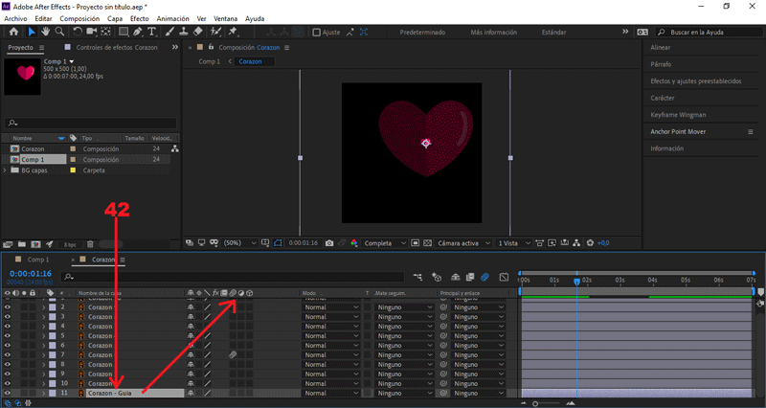
Task: Open the Alinear panel
Action: (661, 47)
